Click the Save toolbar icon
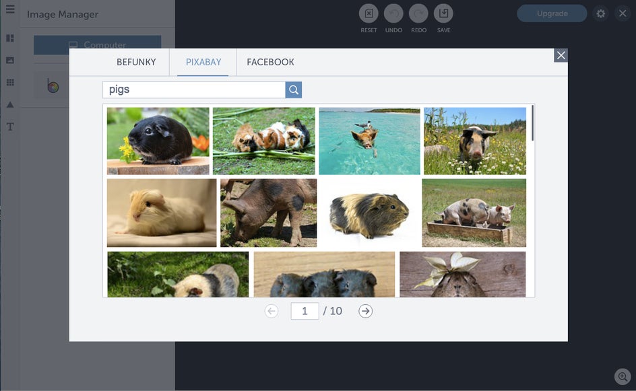This screenshot has width=636, height=391. click(443, 13)
